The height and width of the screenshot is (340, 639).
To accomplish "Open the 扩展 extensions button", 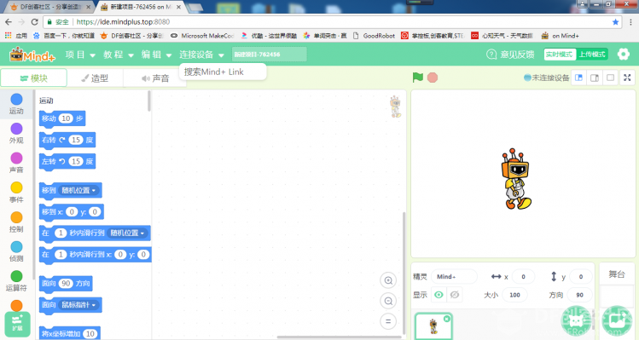I will (17, 324).
